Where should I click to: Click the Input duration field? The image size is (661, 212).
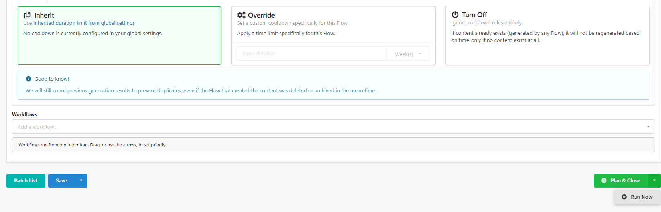(x=312, y=54)
